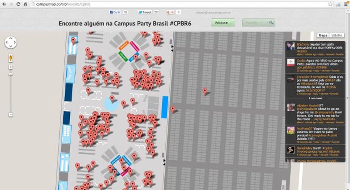
Task: Focus the Procurar search field
Action: click(258, 22)
